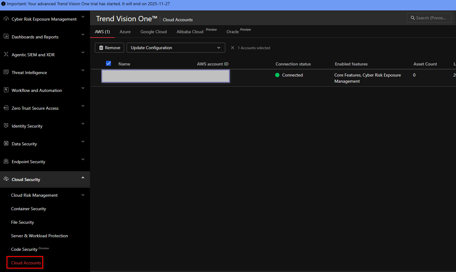Click the Agentic SIEM and XDR icon
Viewport: 456px width, 272px height.
6,54
